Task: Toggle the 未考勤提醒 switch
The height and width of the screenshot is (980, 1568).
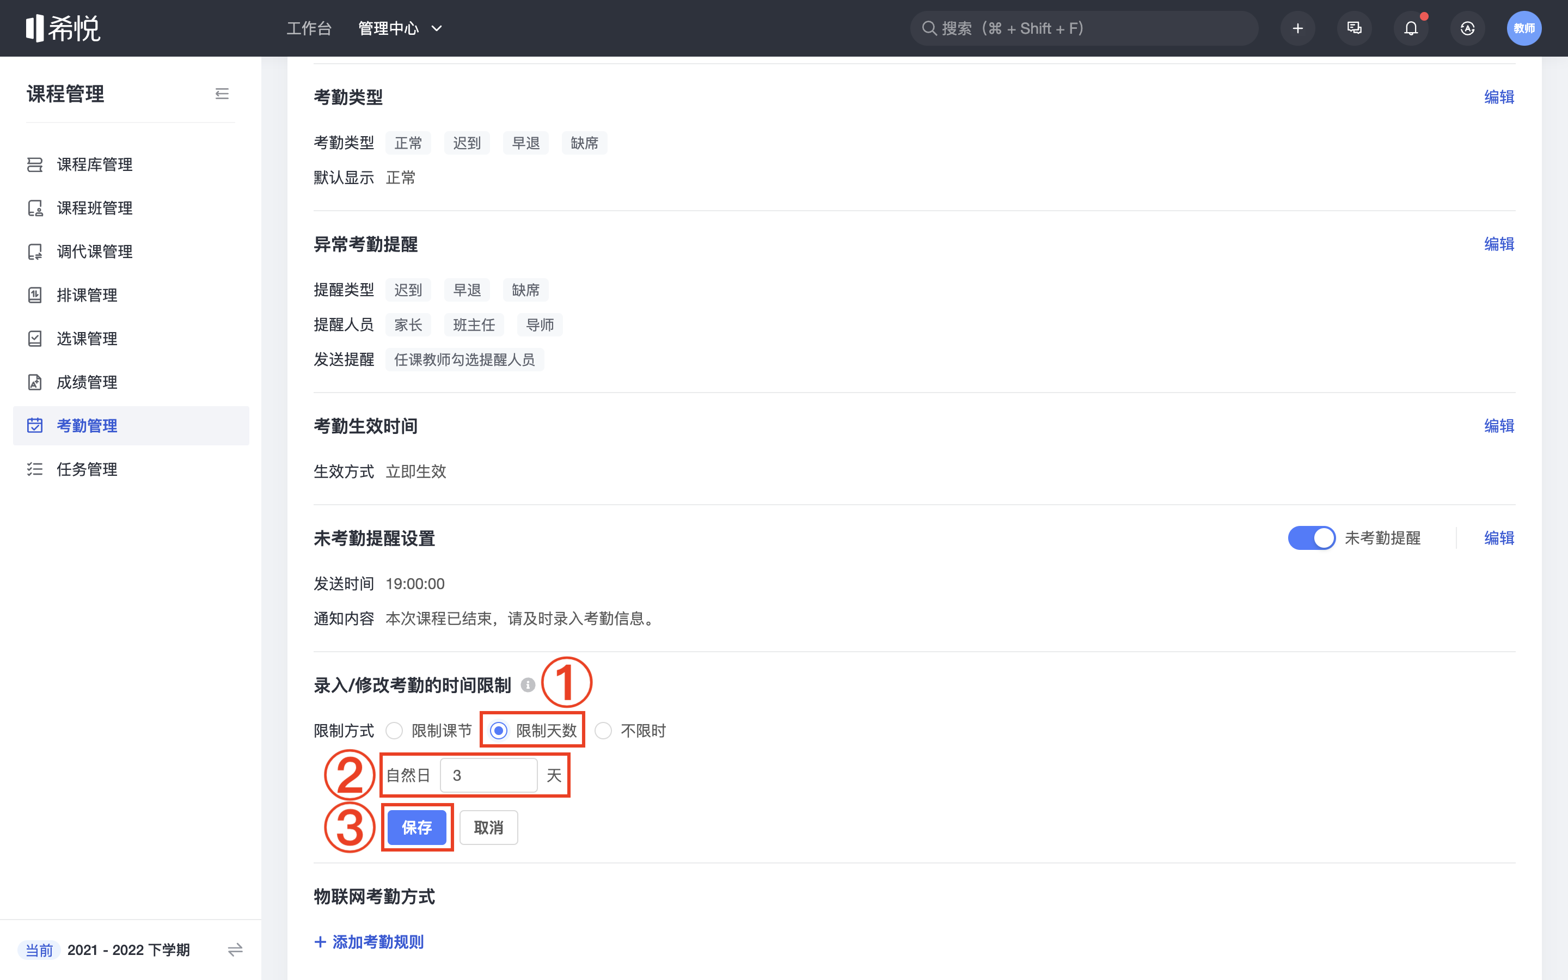Action: pyautogui.click(x=1312, y=538)
